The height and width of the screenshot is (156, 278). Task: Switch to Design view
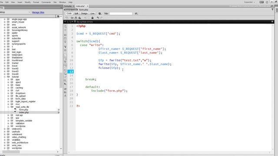pyautogui.click(x=84, y=13)
